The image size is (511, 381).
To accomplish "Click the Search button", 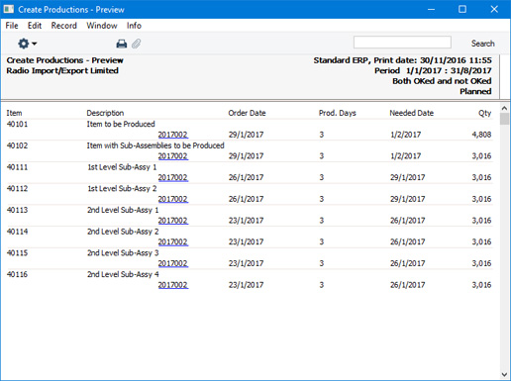I will point(482,44).
